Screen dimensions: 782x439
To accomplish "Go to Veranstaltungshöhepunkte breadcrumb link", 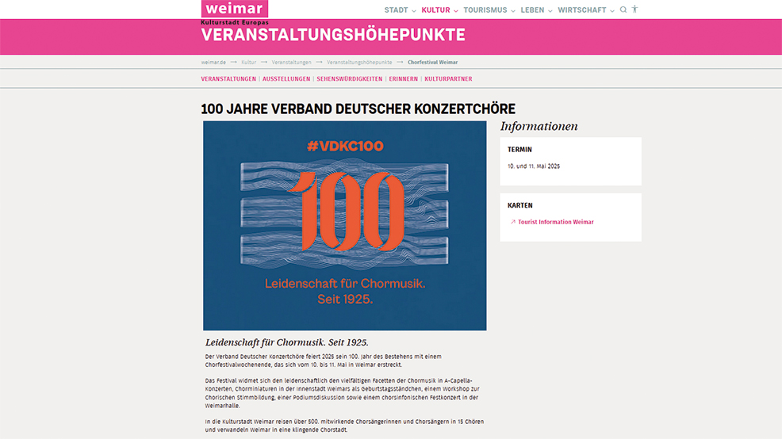I will pos(359,63).
